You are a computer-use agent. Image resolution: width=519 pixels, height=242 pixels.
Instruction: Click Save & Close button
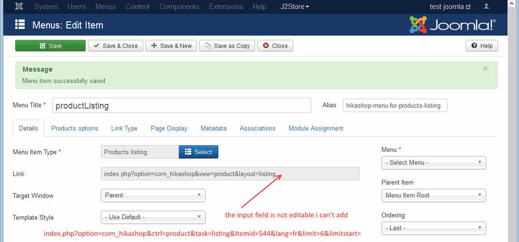[x=116, y=46]
